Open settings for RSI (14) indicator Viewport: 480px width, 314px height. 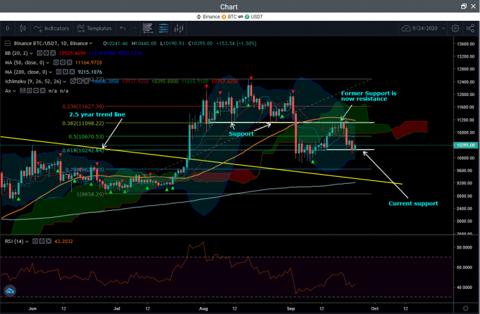(x=42, y=241)
